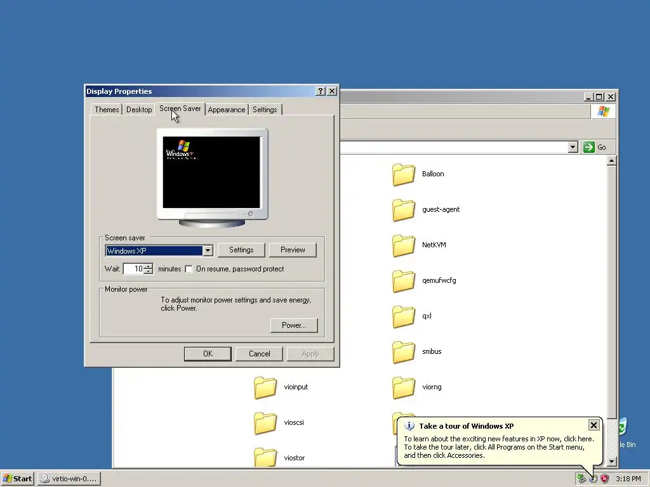Screen dimensions: 650x487
Task: Open the NetKVM folder icon
Action: point(403,245)
